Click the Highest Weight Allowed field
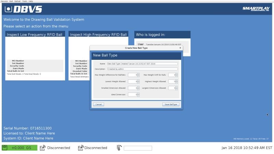The image size is (274, 154). (172, 81)
